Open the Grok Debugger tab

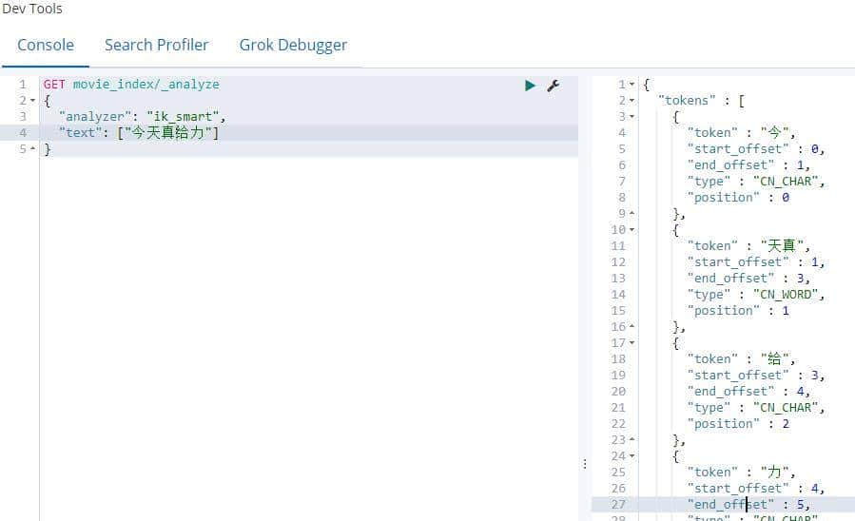point(293,46)
